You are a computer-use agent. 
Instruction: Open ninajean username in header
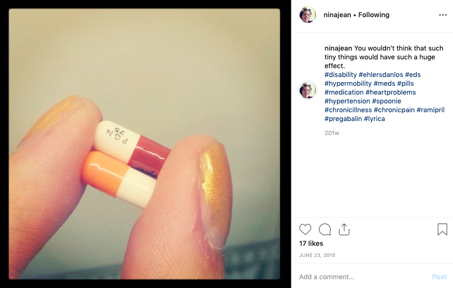pos(337,15)
